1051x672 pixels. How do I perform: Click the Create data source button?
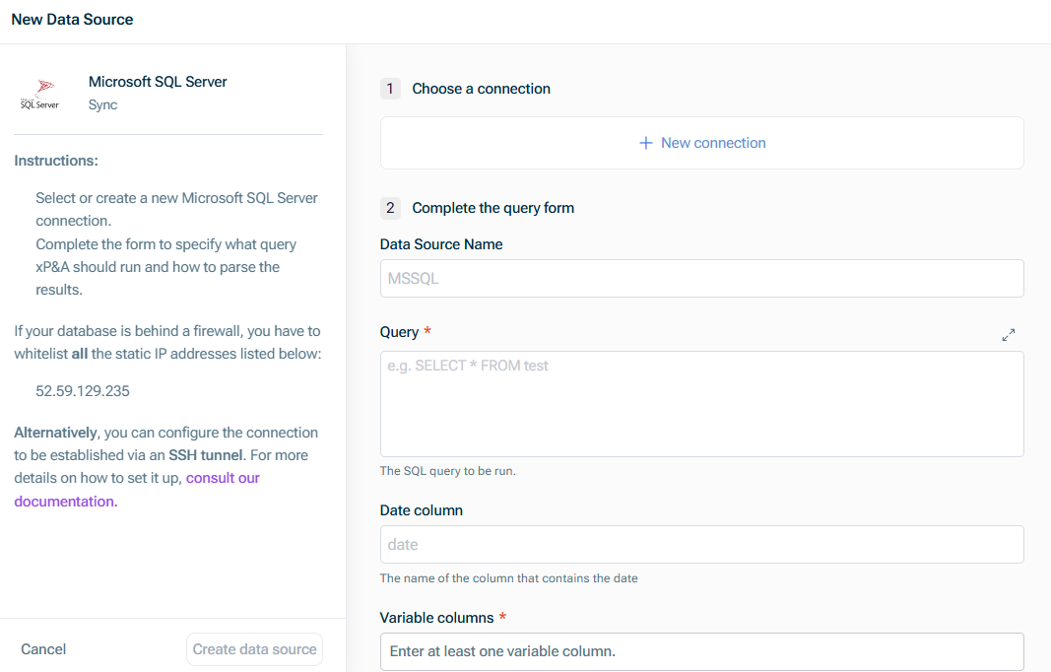point(255,649)
